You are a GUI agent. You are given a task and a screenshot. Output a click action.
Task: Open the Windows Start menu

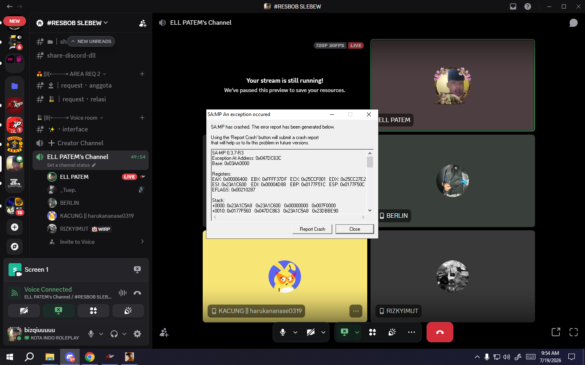point(10,357)
